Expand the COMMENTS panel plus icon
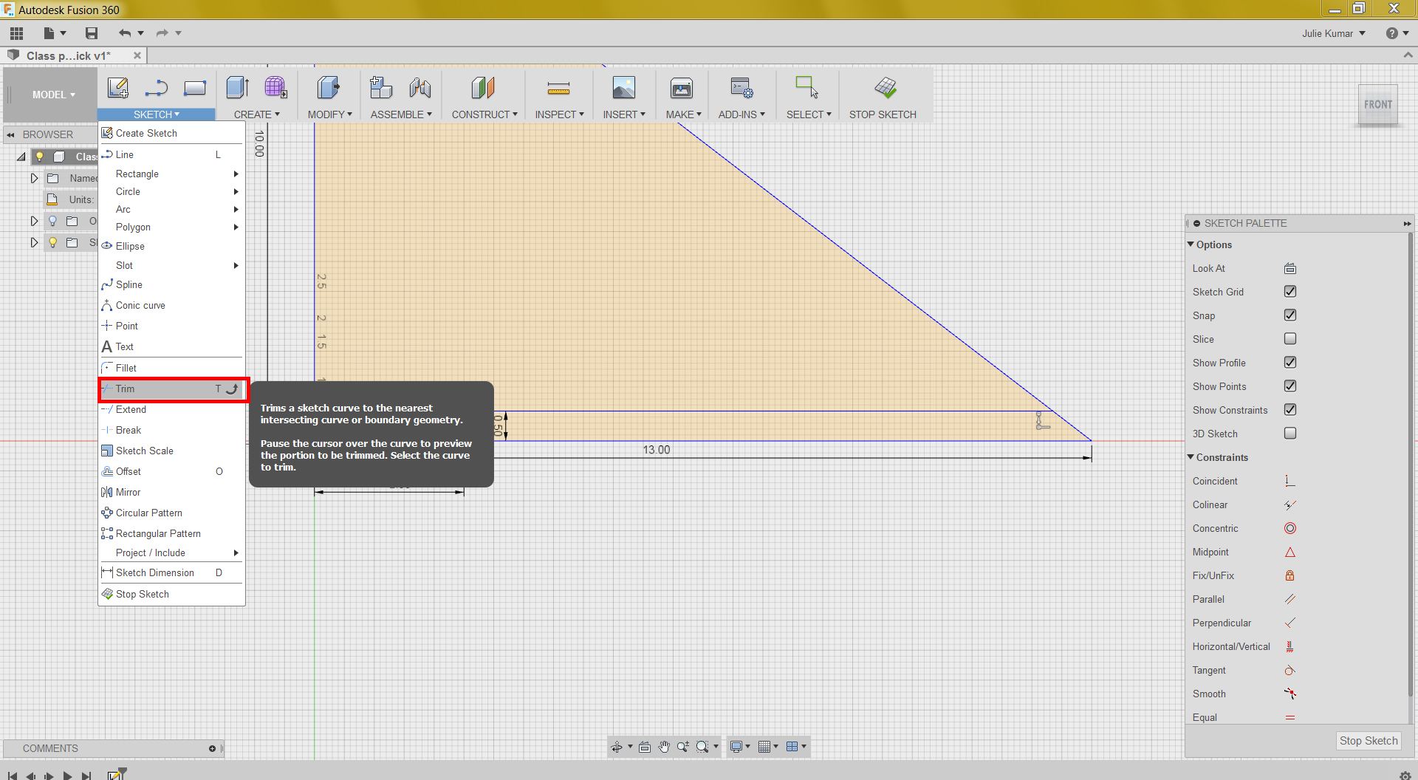The height and width of the screenshot is (780, 1418). pos(212,748)
